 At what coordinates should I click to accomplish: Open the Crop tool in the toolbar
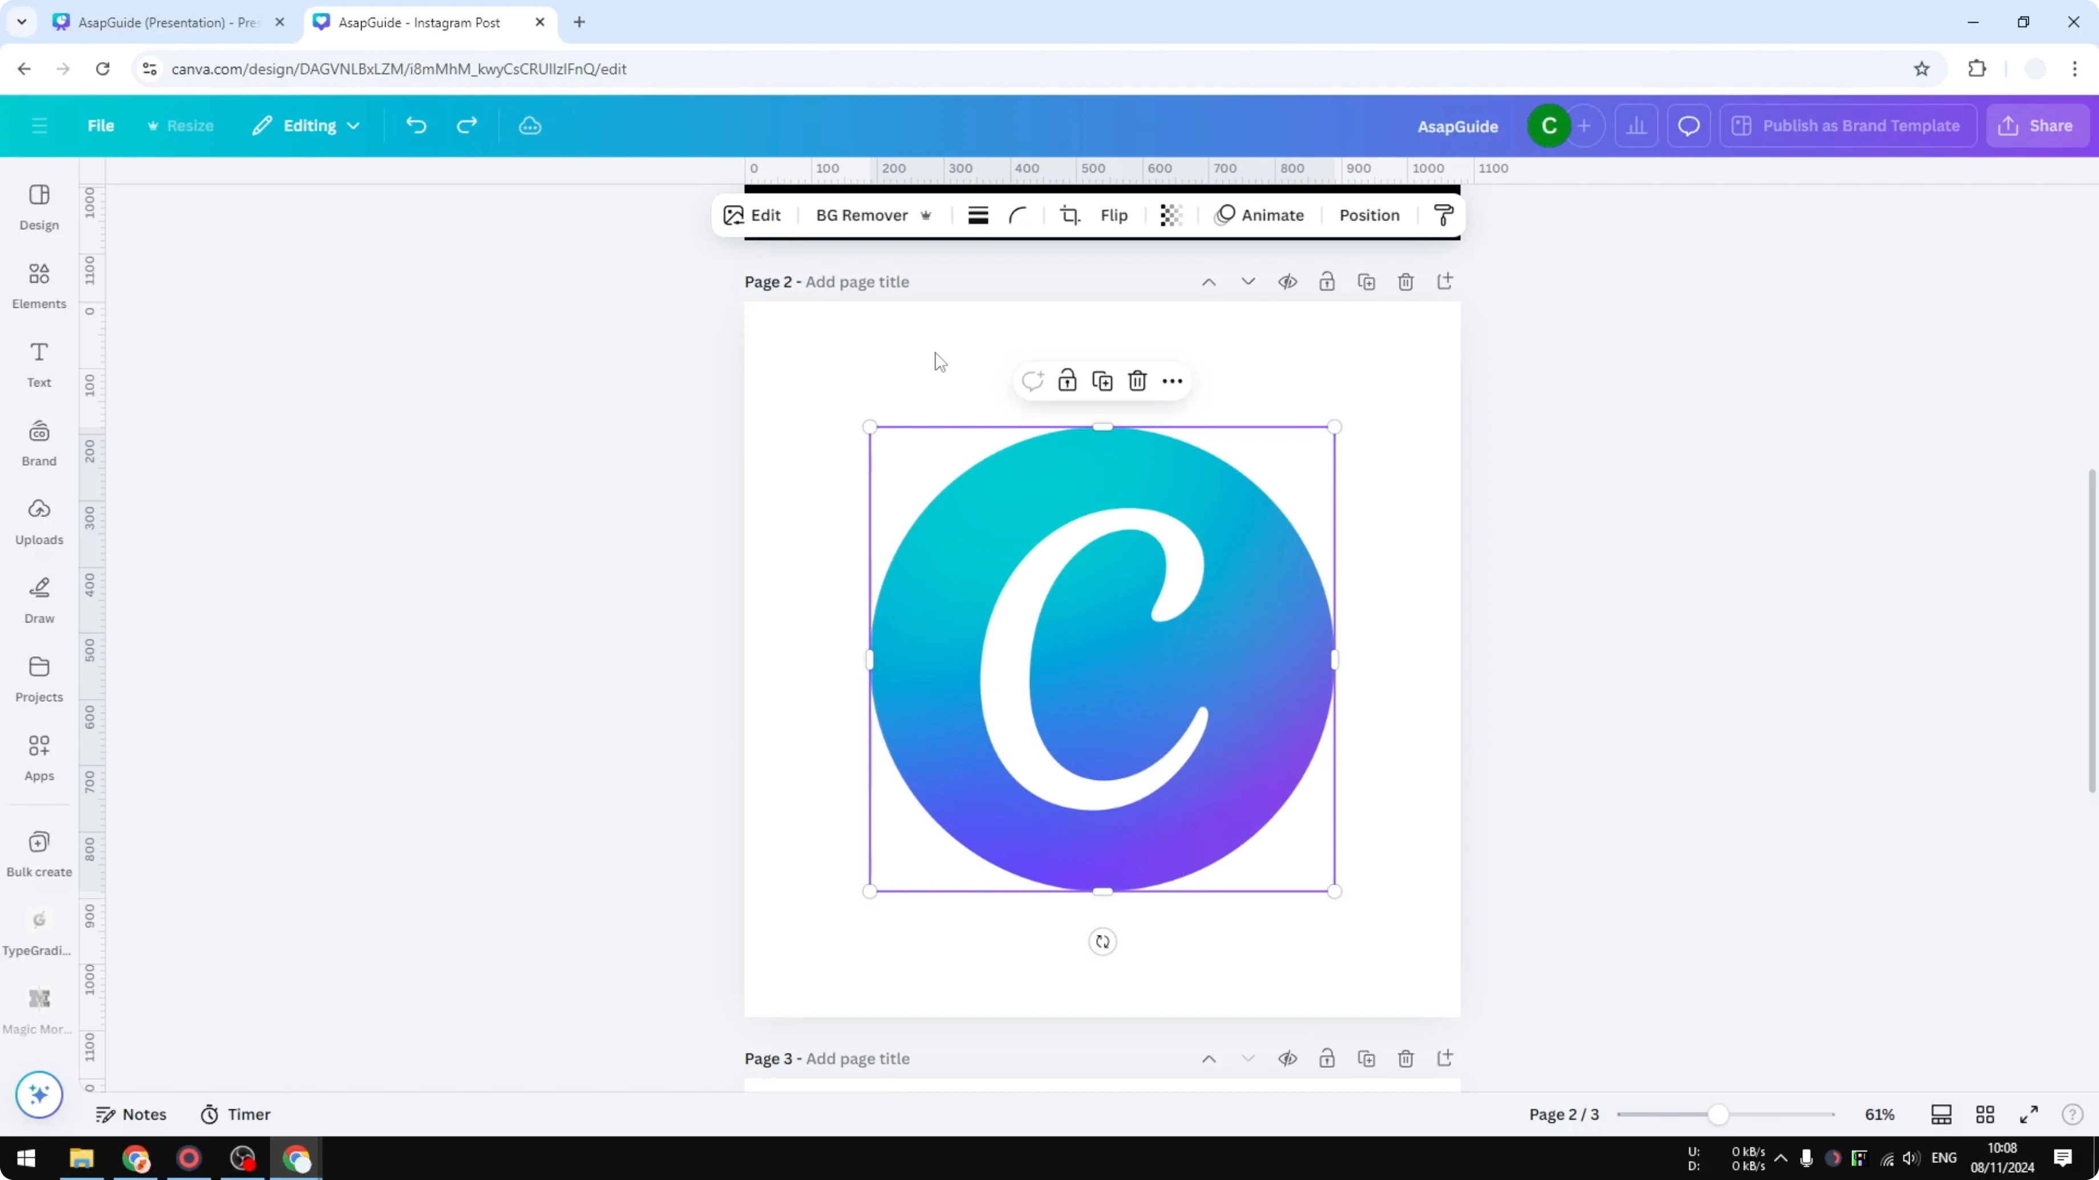[x=1071, y=215]
